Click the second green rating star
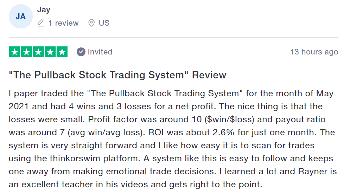Viewport: 344px width, 194px height. pos(26,52)
